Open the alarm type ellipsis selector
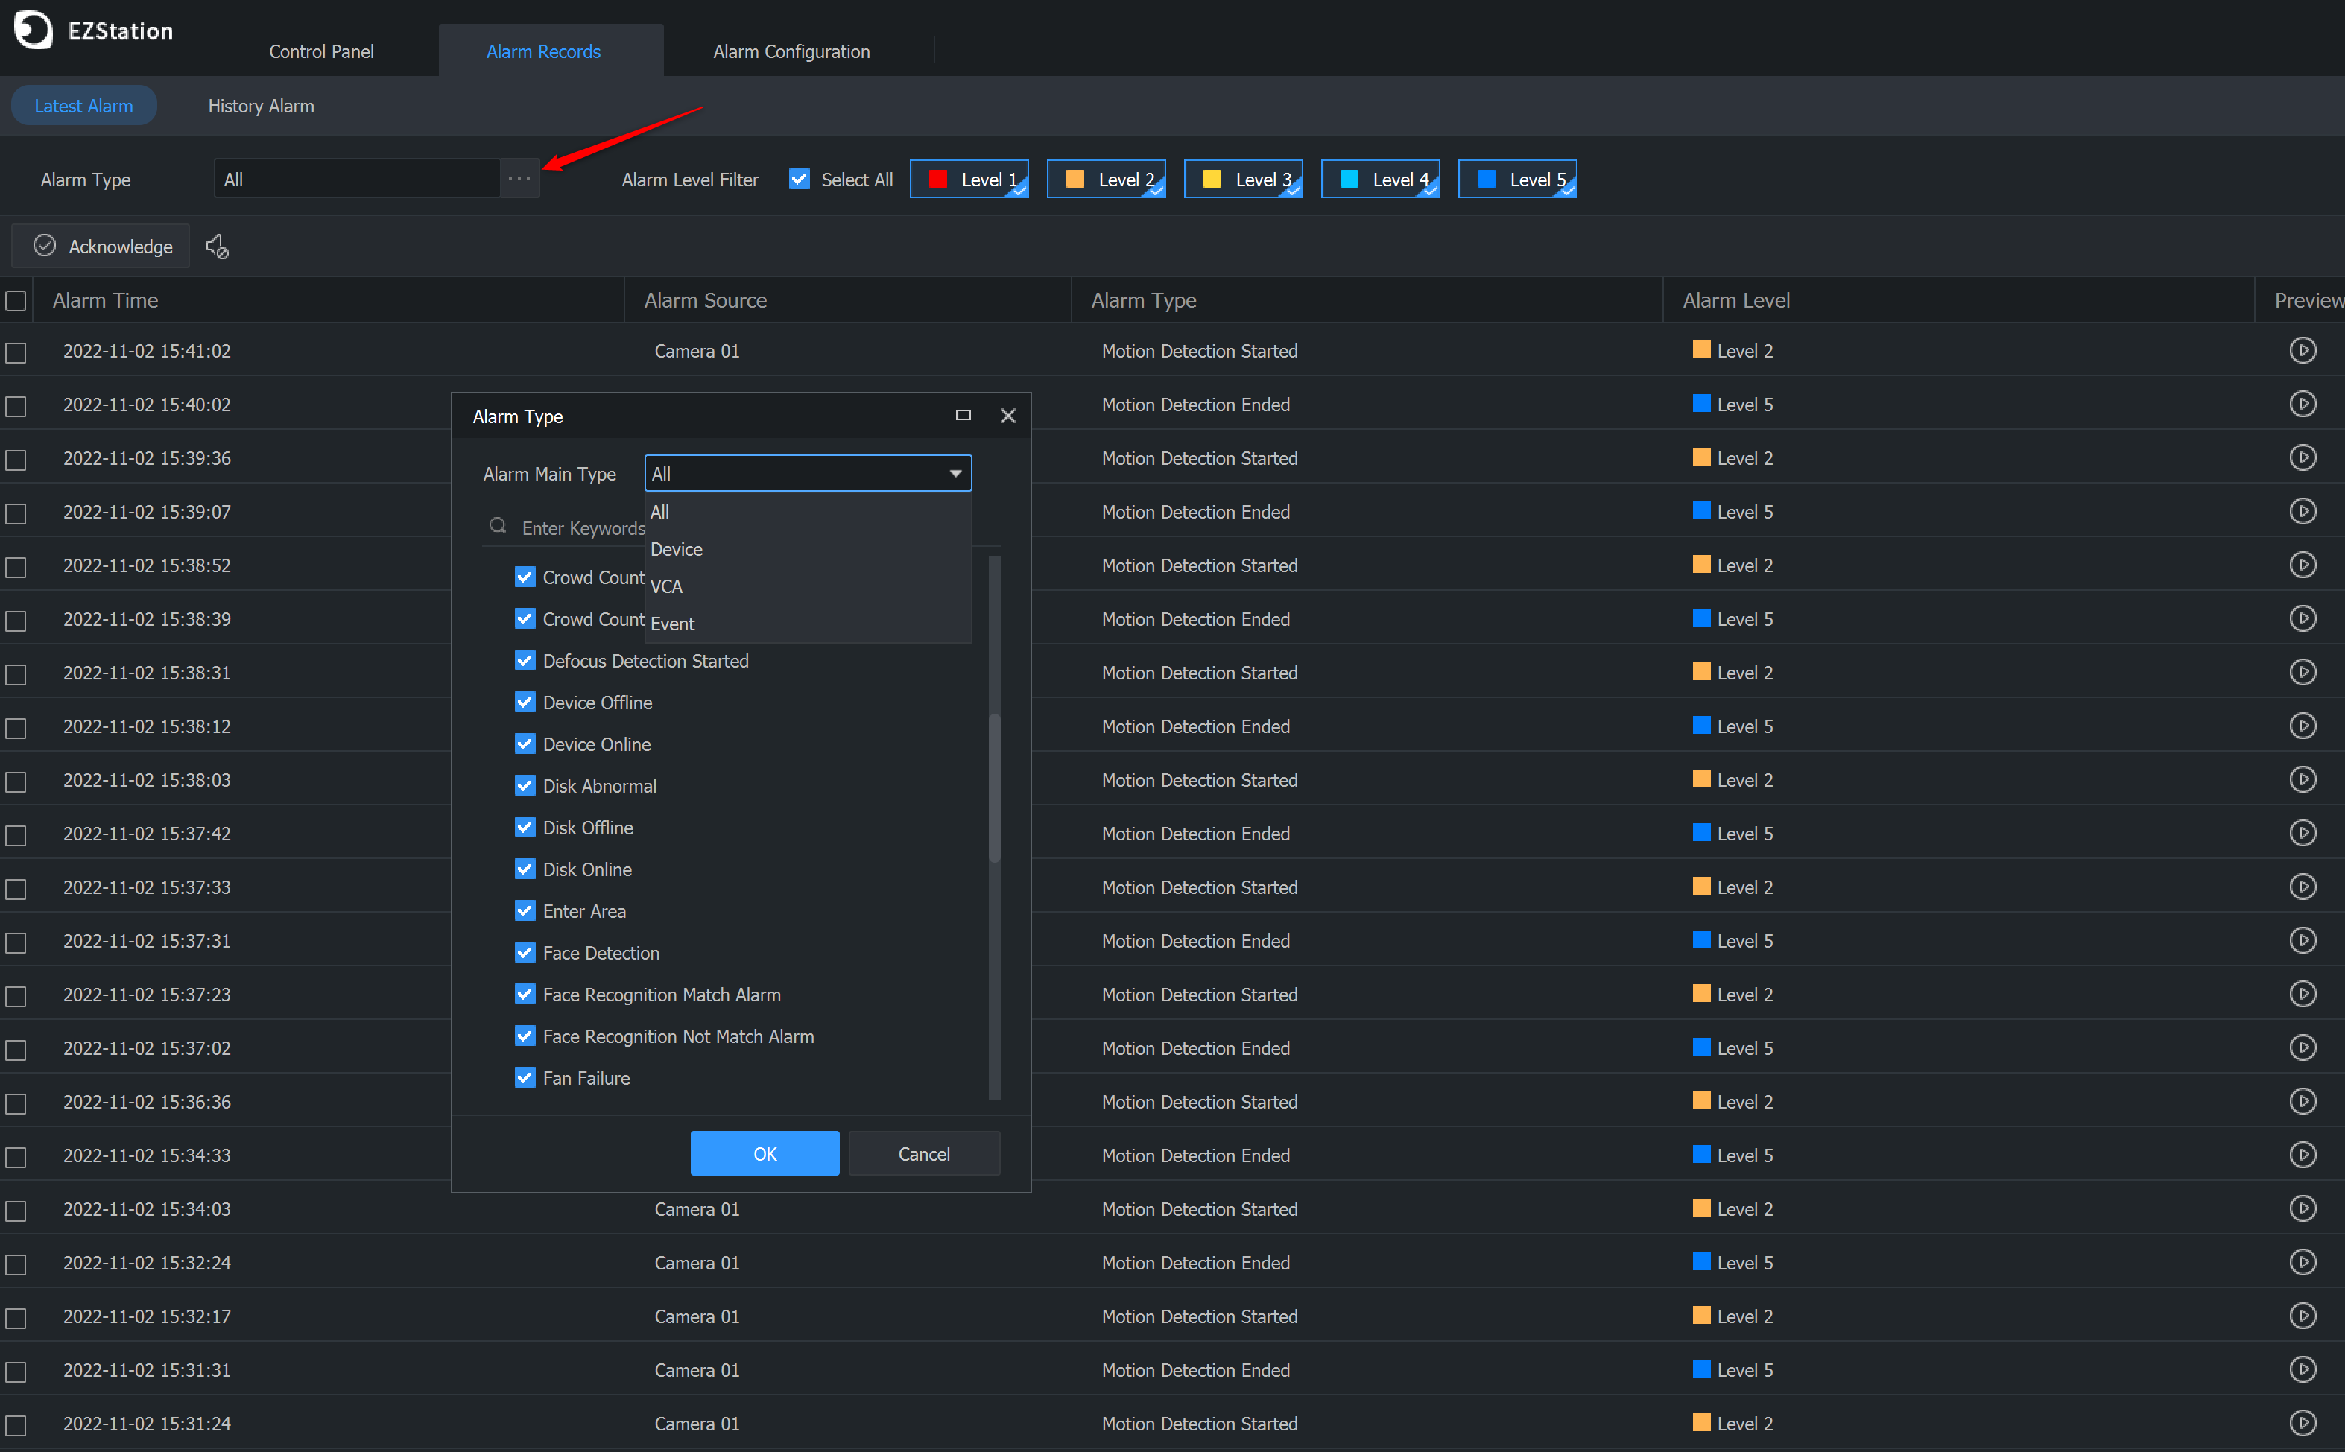Screen dimensions: 2345x1452 point(519,179)
